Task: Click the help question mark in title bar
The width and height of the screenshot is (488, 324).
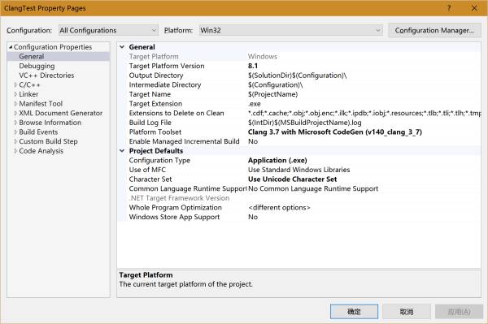Action: (449, 8)
